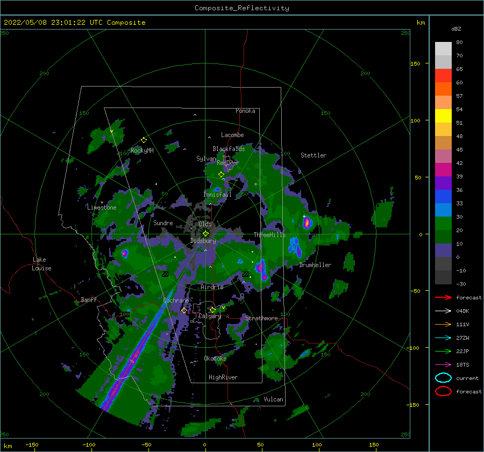
Task: Select the Calgary label
Action: [210, 316]
